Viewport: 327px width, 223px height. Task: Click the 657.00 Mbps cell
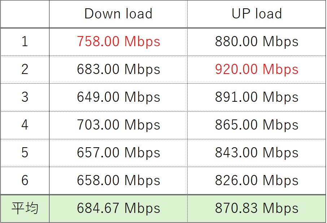118,153
